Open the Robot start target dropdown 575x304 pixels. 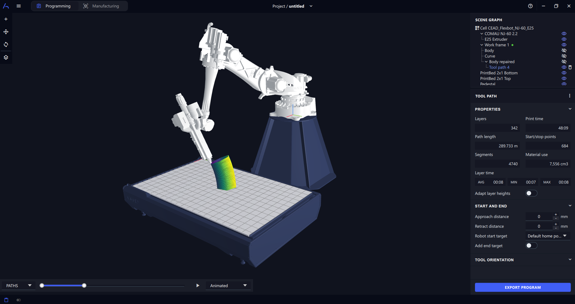pyautogui.click(x=548, y=236)
